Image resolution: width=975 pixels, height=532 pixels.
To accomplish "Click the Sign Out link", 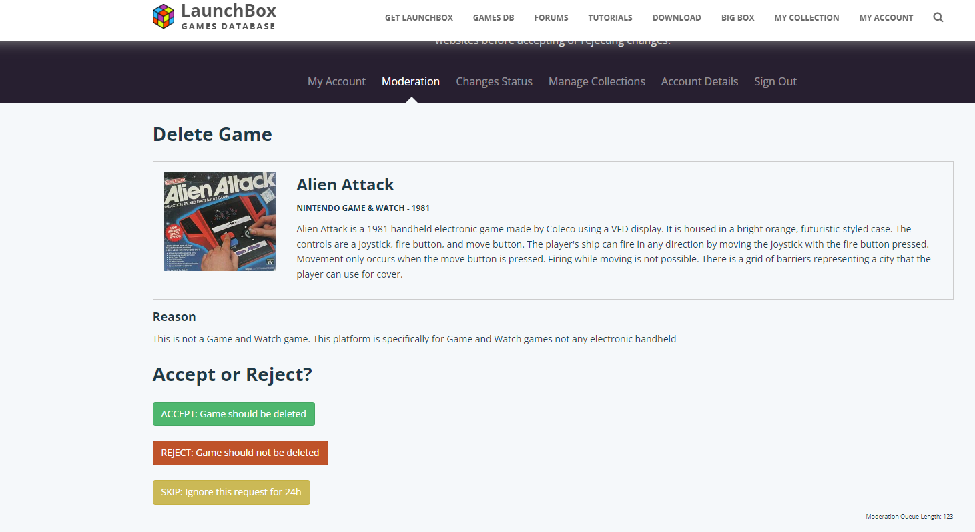I will pyautogui.click(x=775, y=81).
